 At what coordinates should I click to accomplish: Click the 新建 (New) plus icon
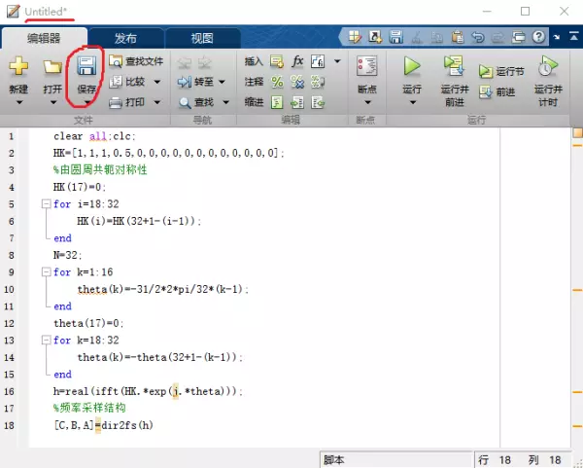(18, 66)
